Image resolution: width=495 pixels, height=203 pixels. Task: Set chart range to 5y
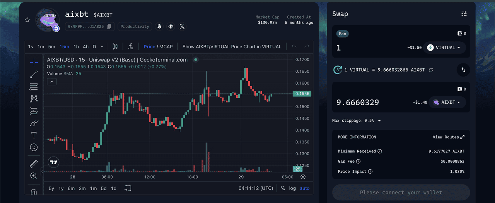pos(51,188)
